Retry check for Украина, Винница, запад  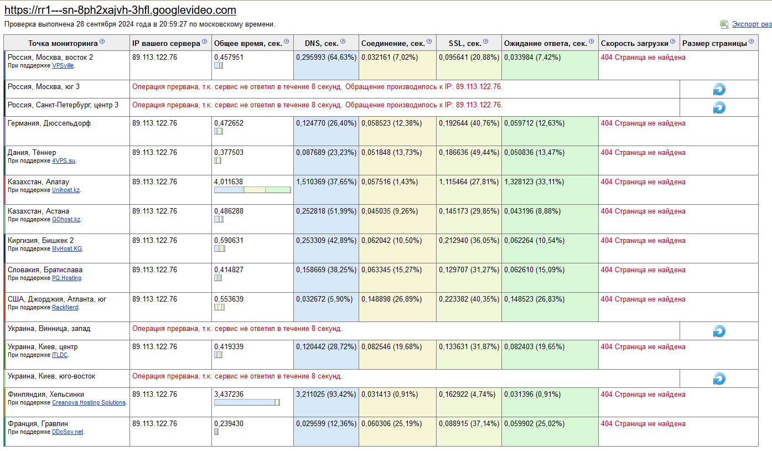click(719, 331)
